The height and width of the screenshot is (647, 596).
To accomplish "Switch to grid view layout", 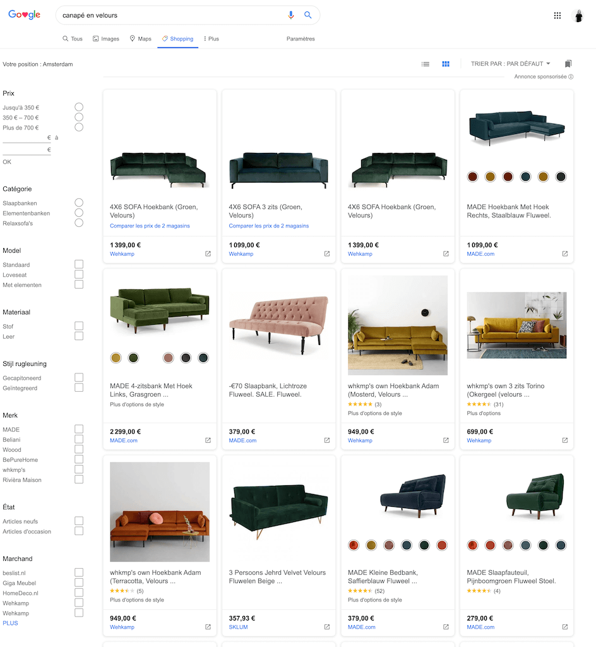I will pyautogui.click(x=446, y=64).
